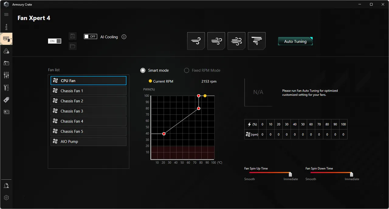
Task: Open the Game Library folder icon
Action: tap(6, 63)
